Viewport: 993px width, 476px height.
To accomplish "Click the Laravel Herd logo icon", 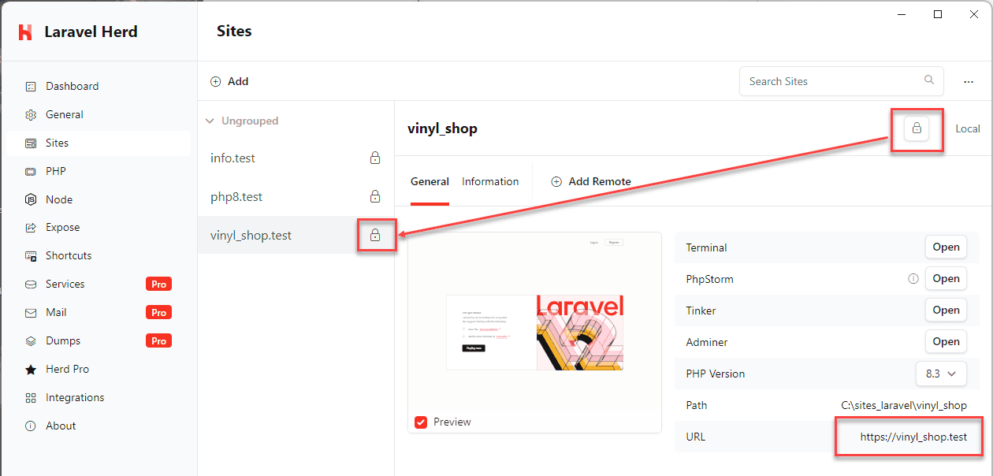I will click(25, 32).
